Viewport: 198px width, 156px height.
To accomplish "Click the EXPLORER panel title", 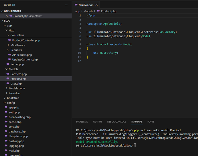I will pyautogui.click(x=9, y=5).
